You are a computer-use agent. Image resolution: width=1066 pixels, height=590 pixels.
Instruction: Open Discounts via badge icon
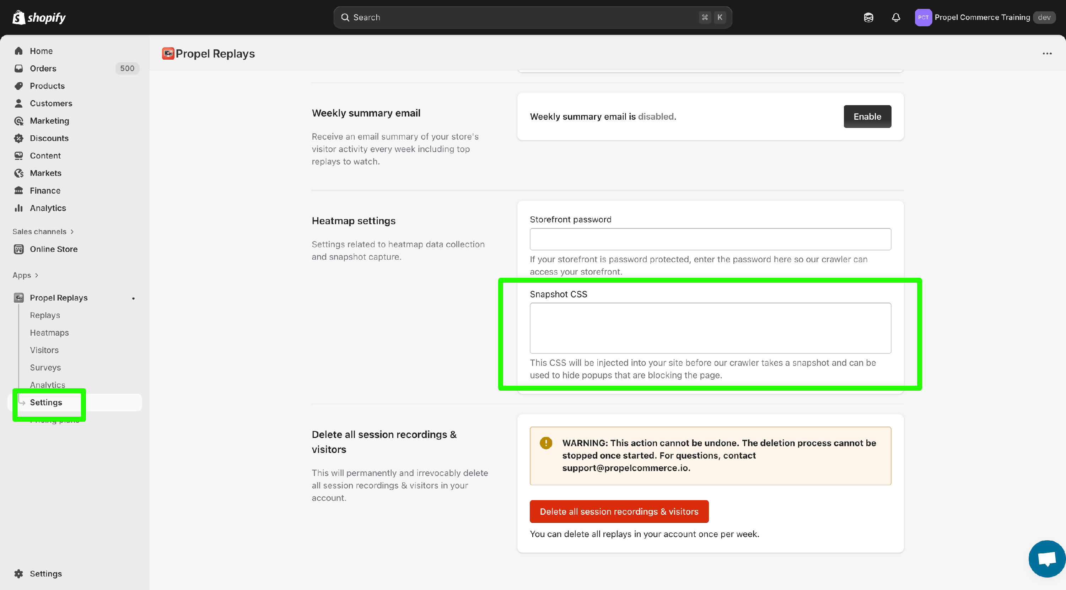pos(18,138)
